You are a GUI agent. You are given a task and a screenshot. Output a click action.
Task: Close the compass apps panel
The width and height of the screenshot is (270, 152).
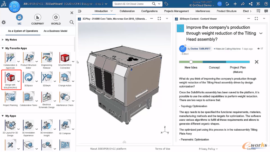[72, 13]
